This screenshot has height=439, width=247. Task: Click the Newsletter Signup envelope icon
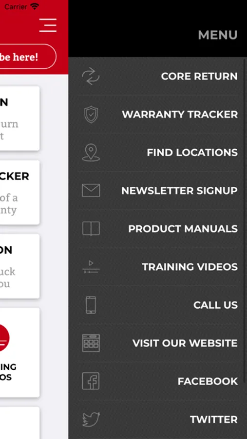coord(91,190)
